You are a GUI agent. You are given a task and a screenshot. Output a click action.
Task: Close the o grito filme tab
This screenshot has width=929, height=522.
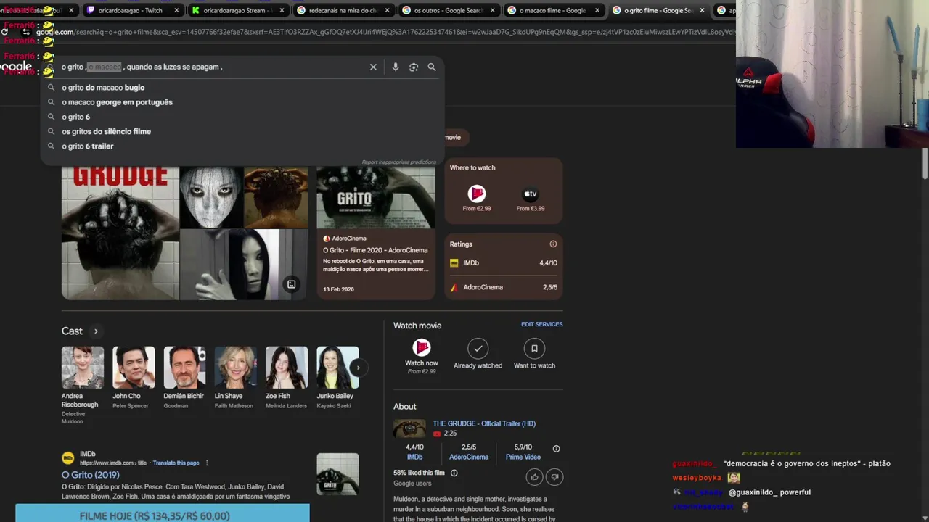[702, 10]
